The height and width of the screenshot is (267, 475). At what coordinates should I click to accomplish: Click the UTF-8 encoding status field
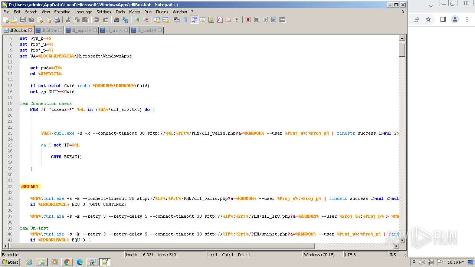366,255
